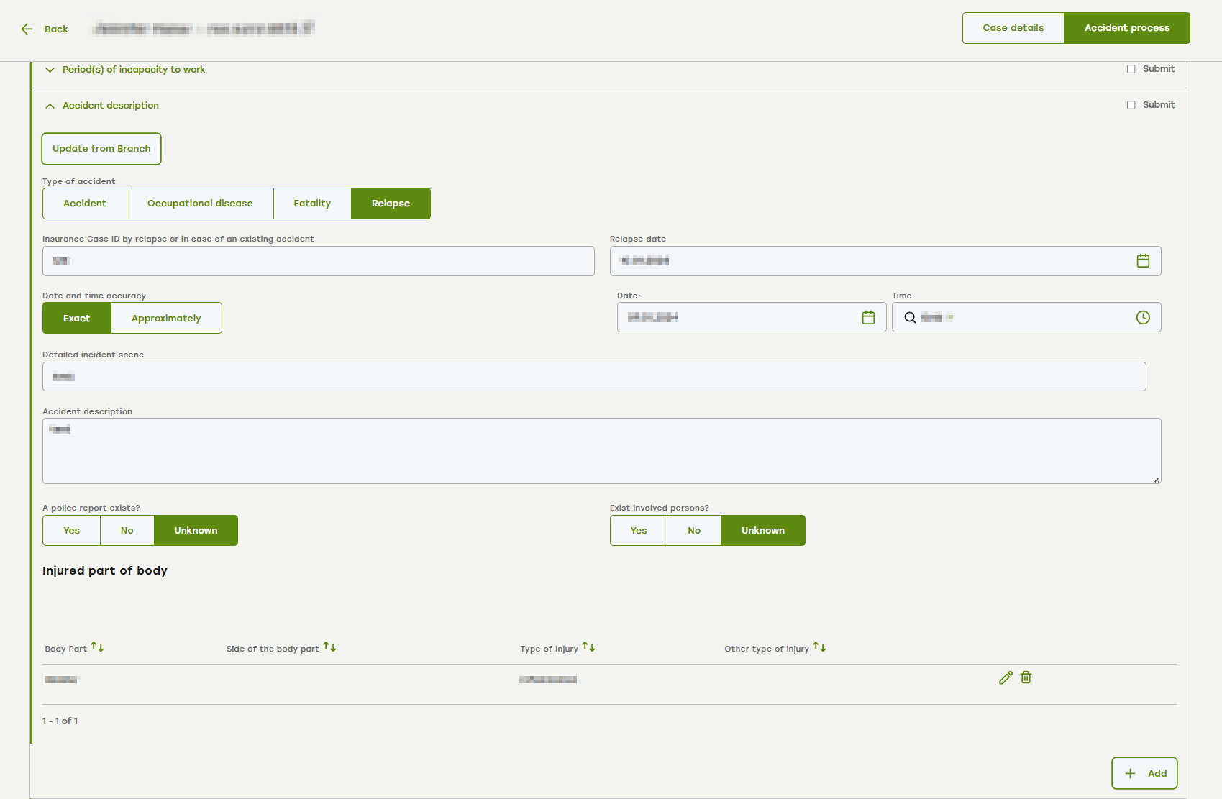Sort by Other type of injury
This screenshot has height=799, width=1222.
tap(819, 647)
